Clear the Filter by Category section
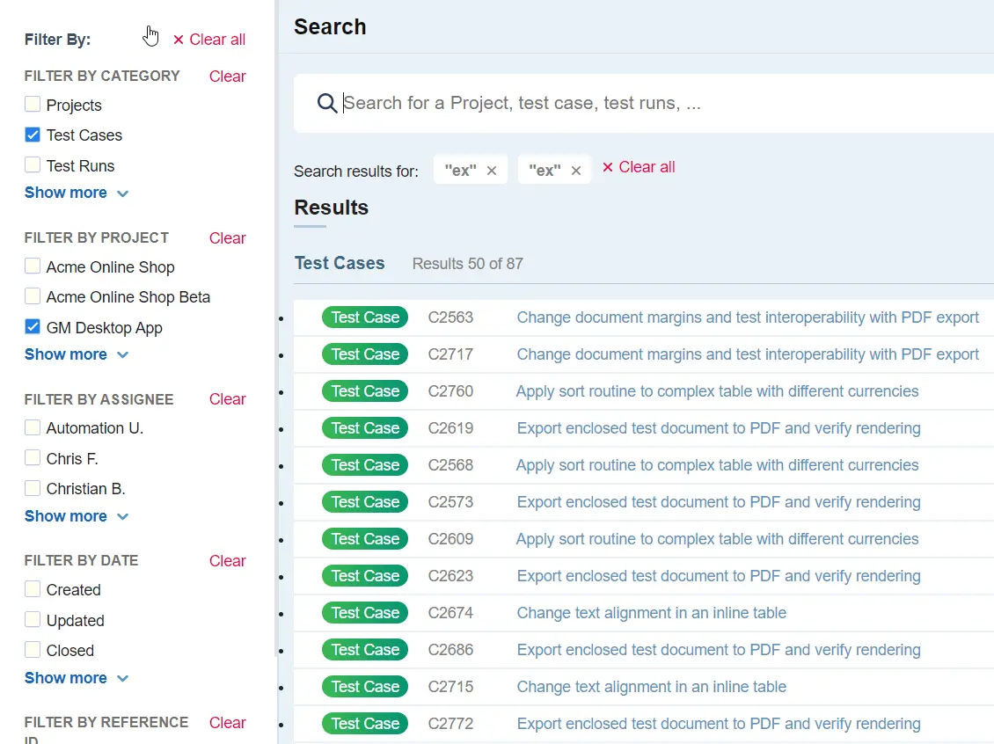 228,76
